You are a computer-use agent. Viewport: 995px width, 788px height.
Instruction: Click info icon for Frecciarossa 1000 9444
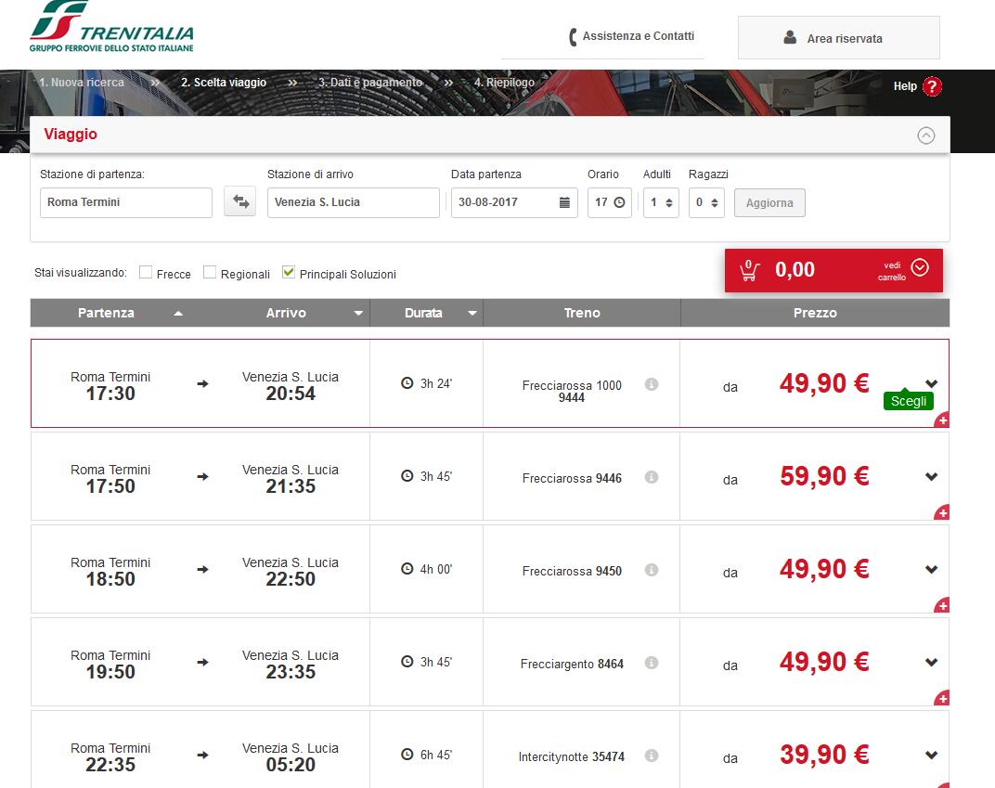[x=652, y=384]
